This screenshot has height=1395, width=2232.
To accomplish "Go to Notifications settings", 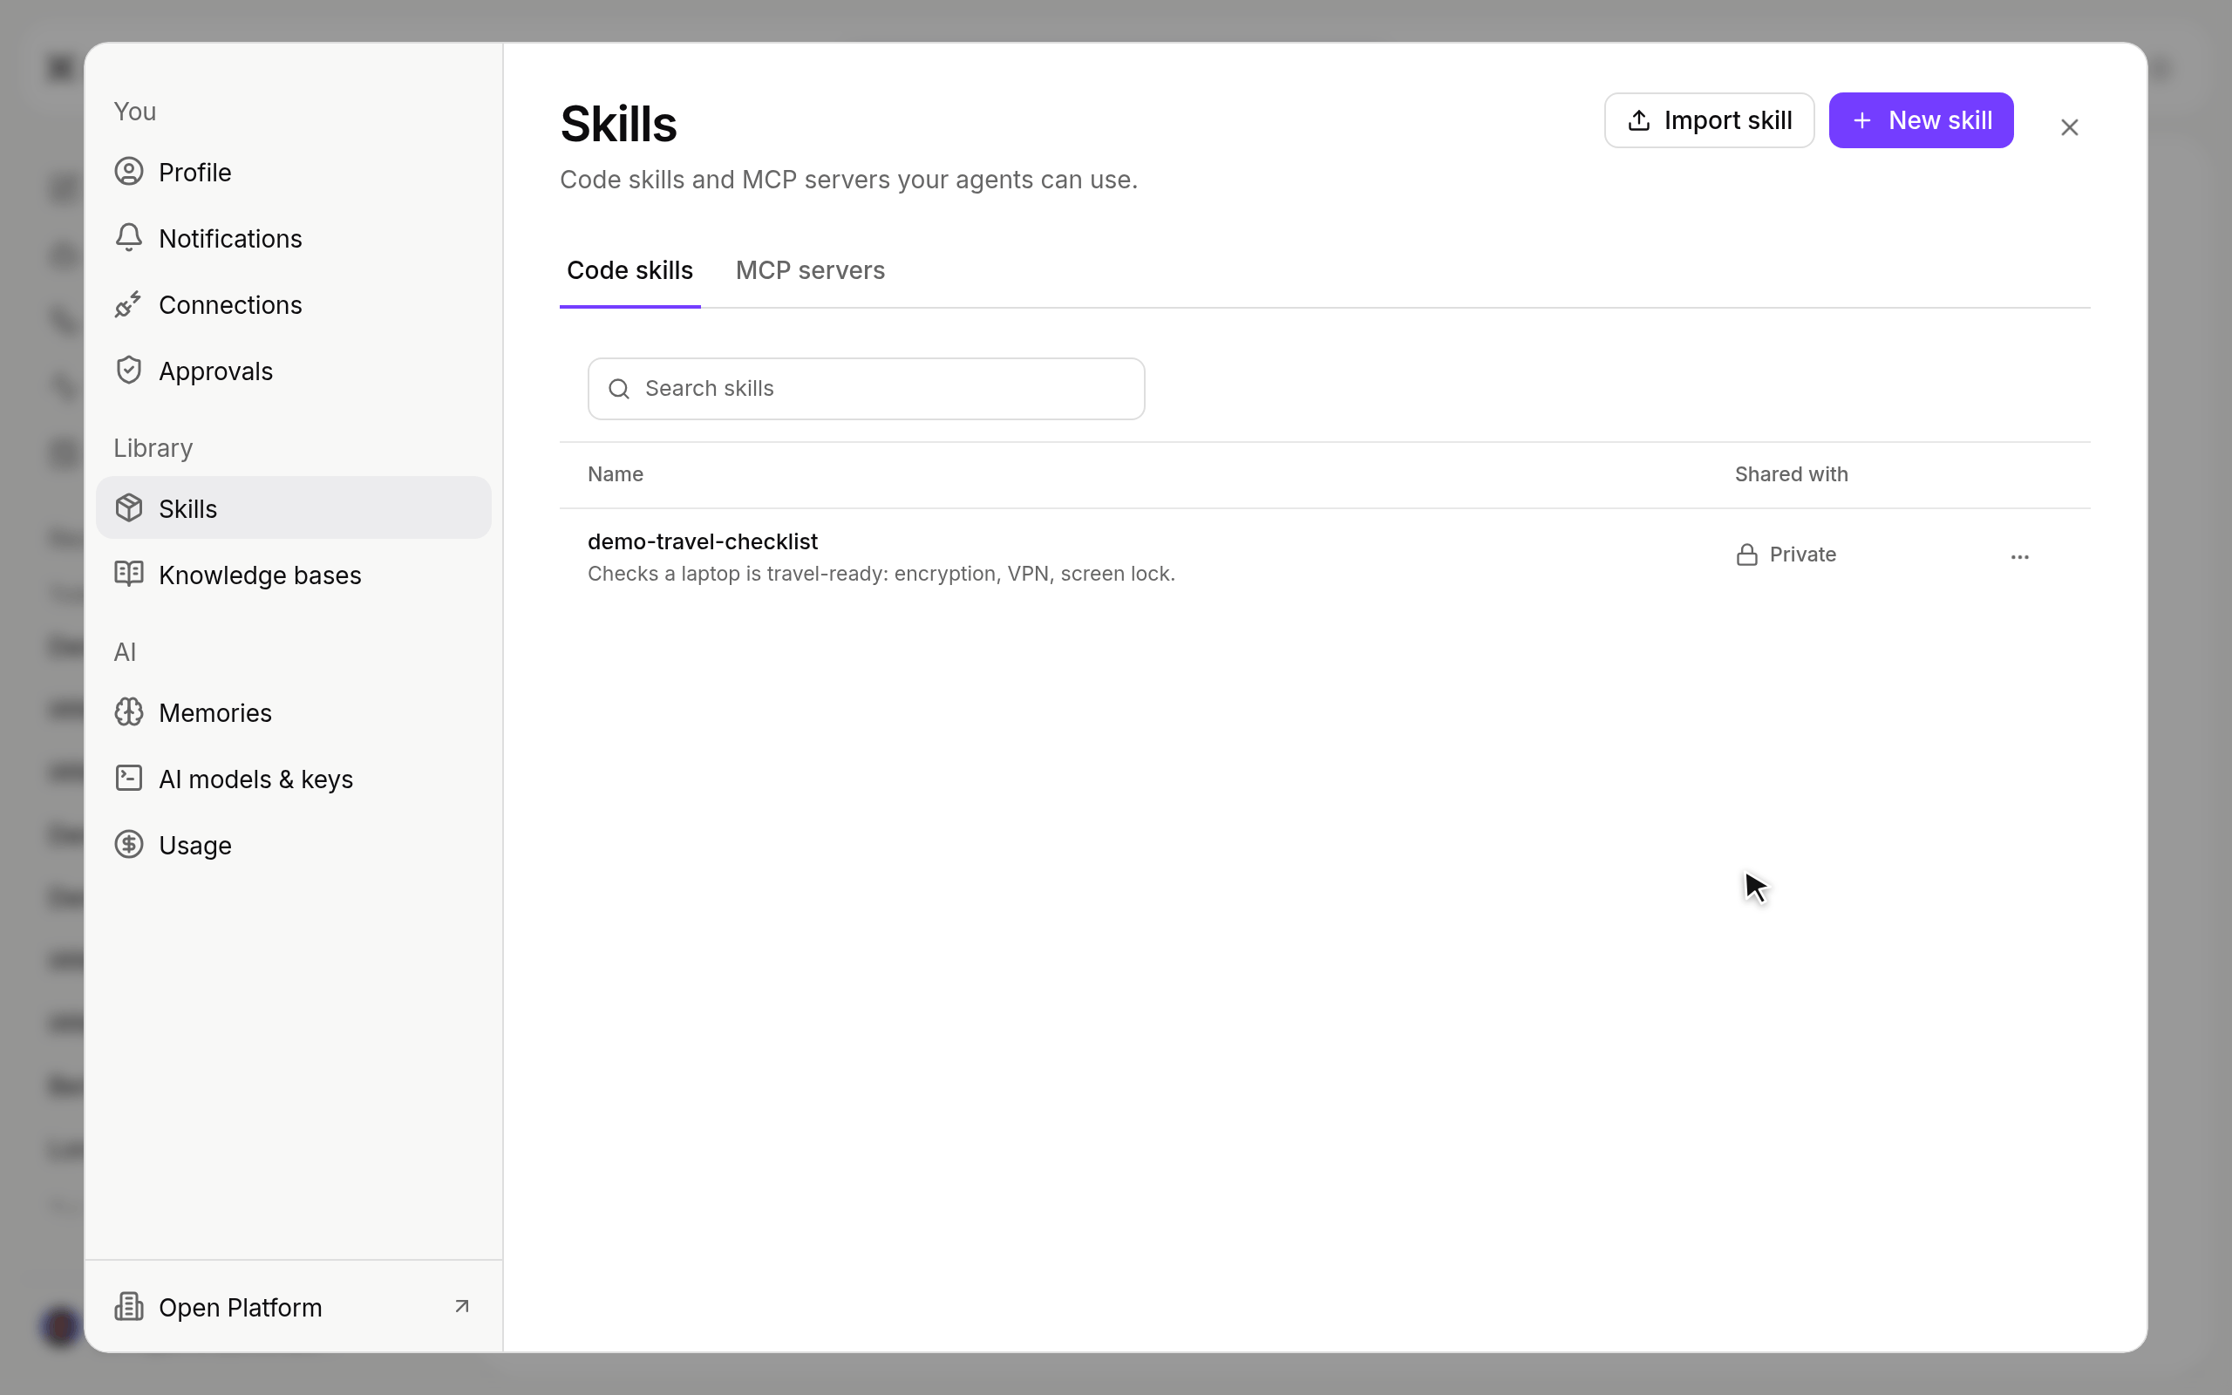I will coord(293,238).
